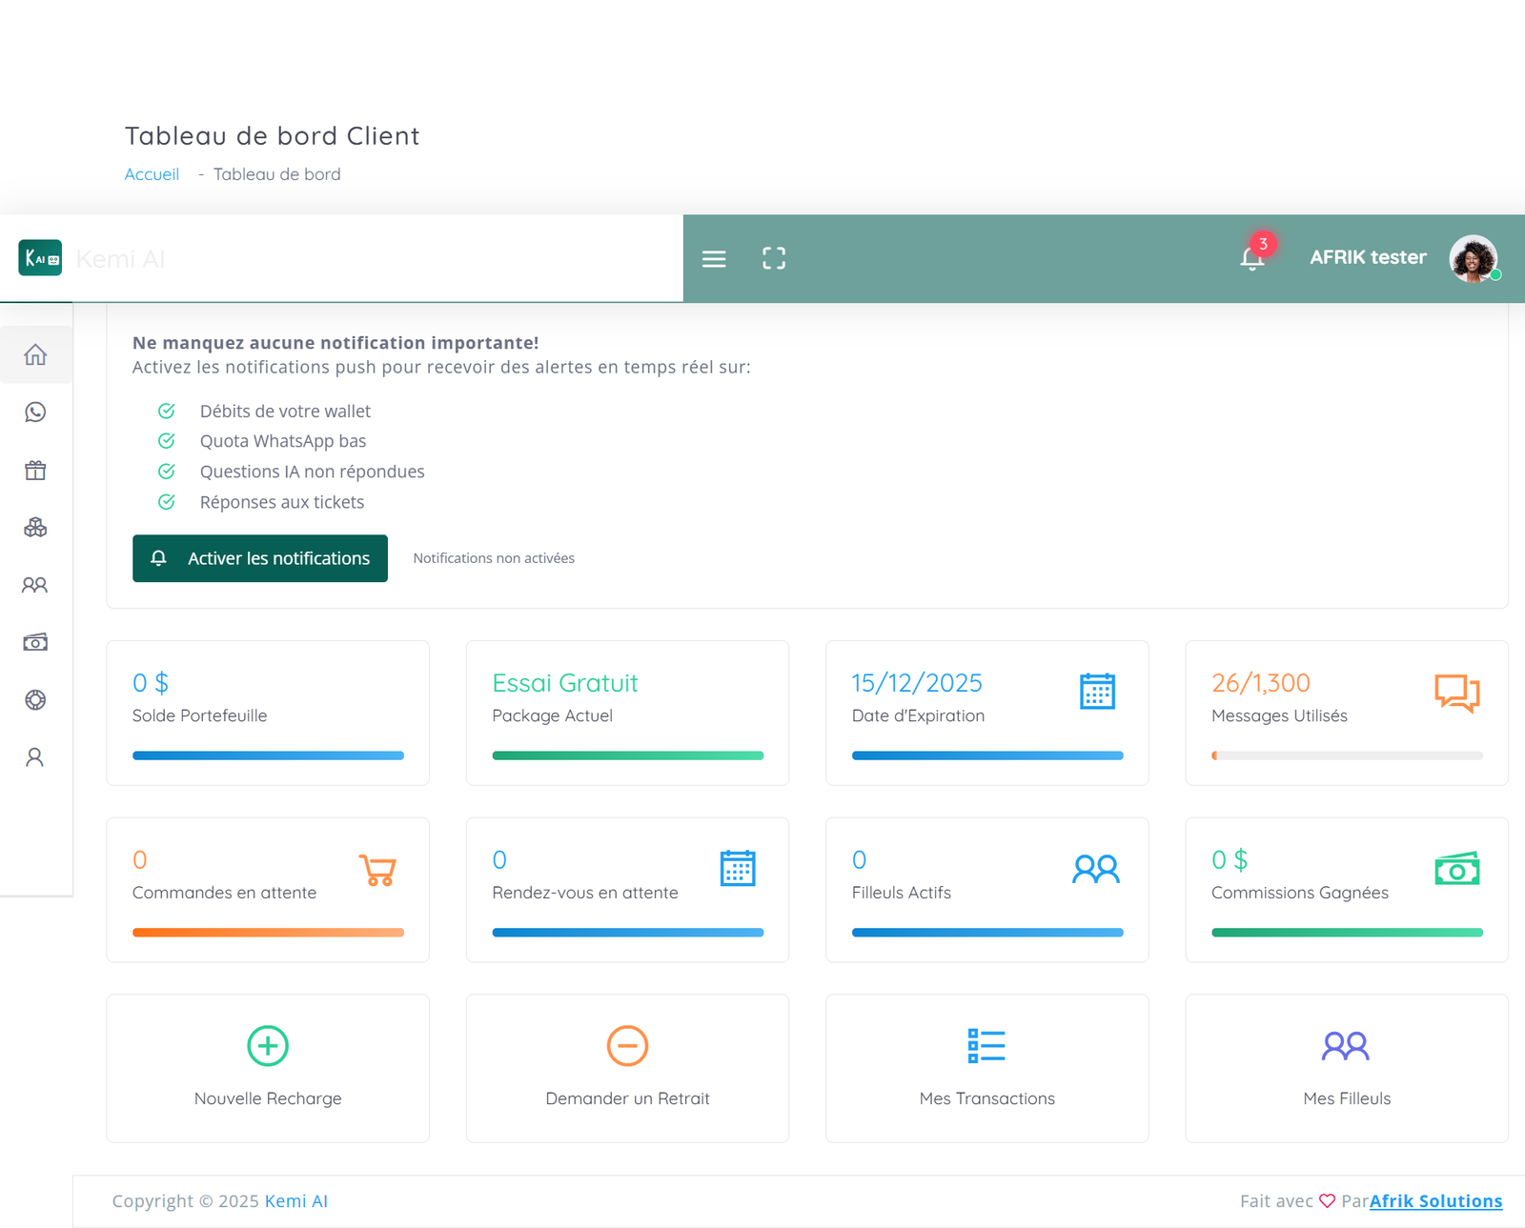Toggle the hamburger sidebar menu

pyautogui.click(x=714, y=259)
